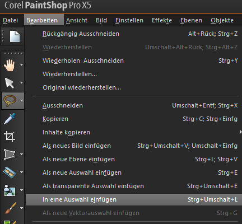Select the Dropper tool

click(x=10, y=119)
